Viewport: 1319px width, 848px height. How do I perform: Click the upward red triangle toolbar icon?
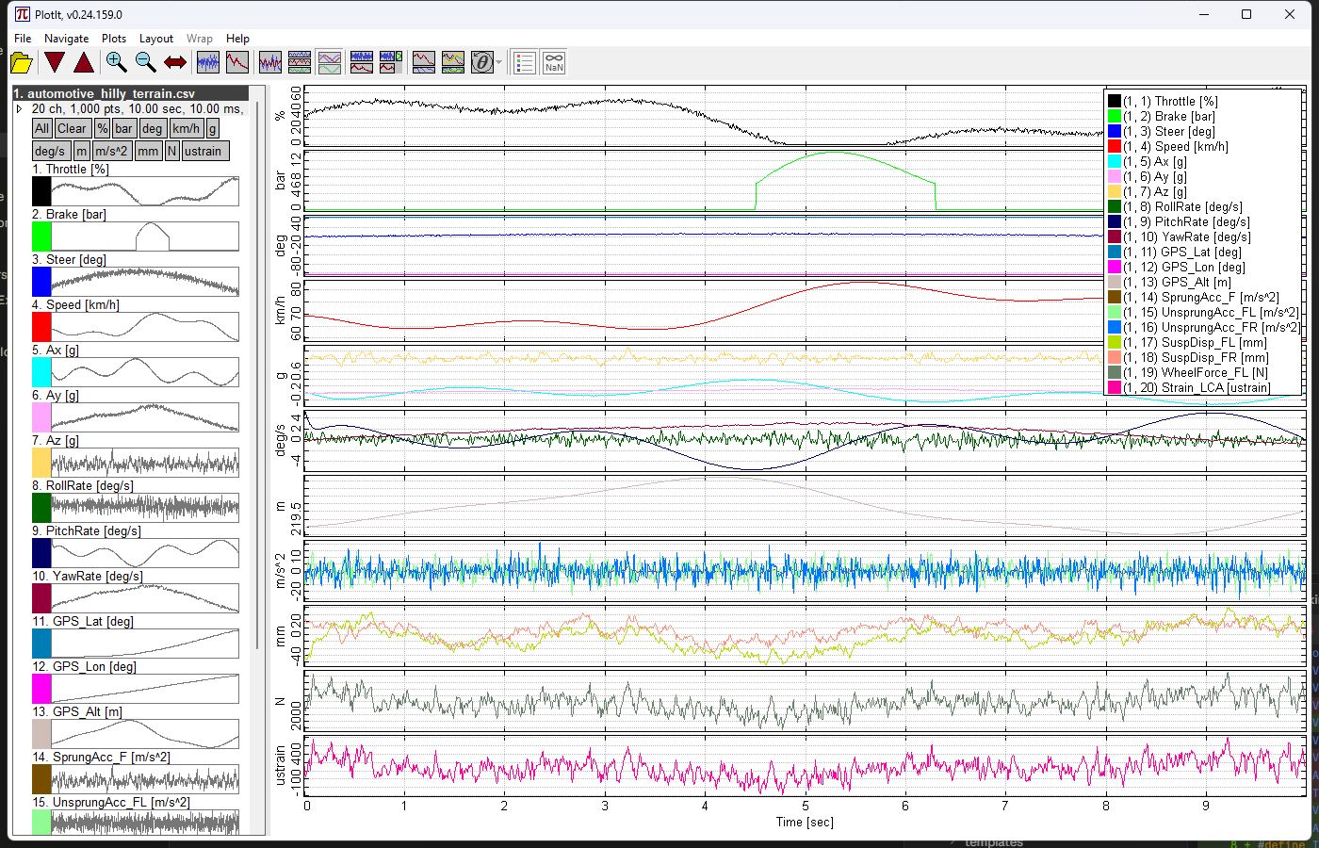(x=84, y=63)
